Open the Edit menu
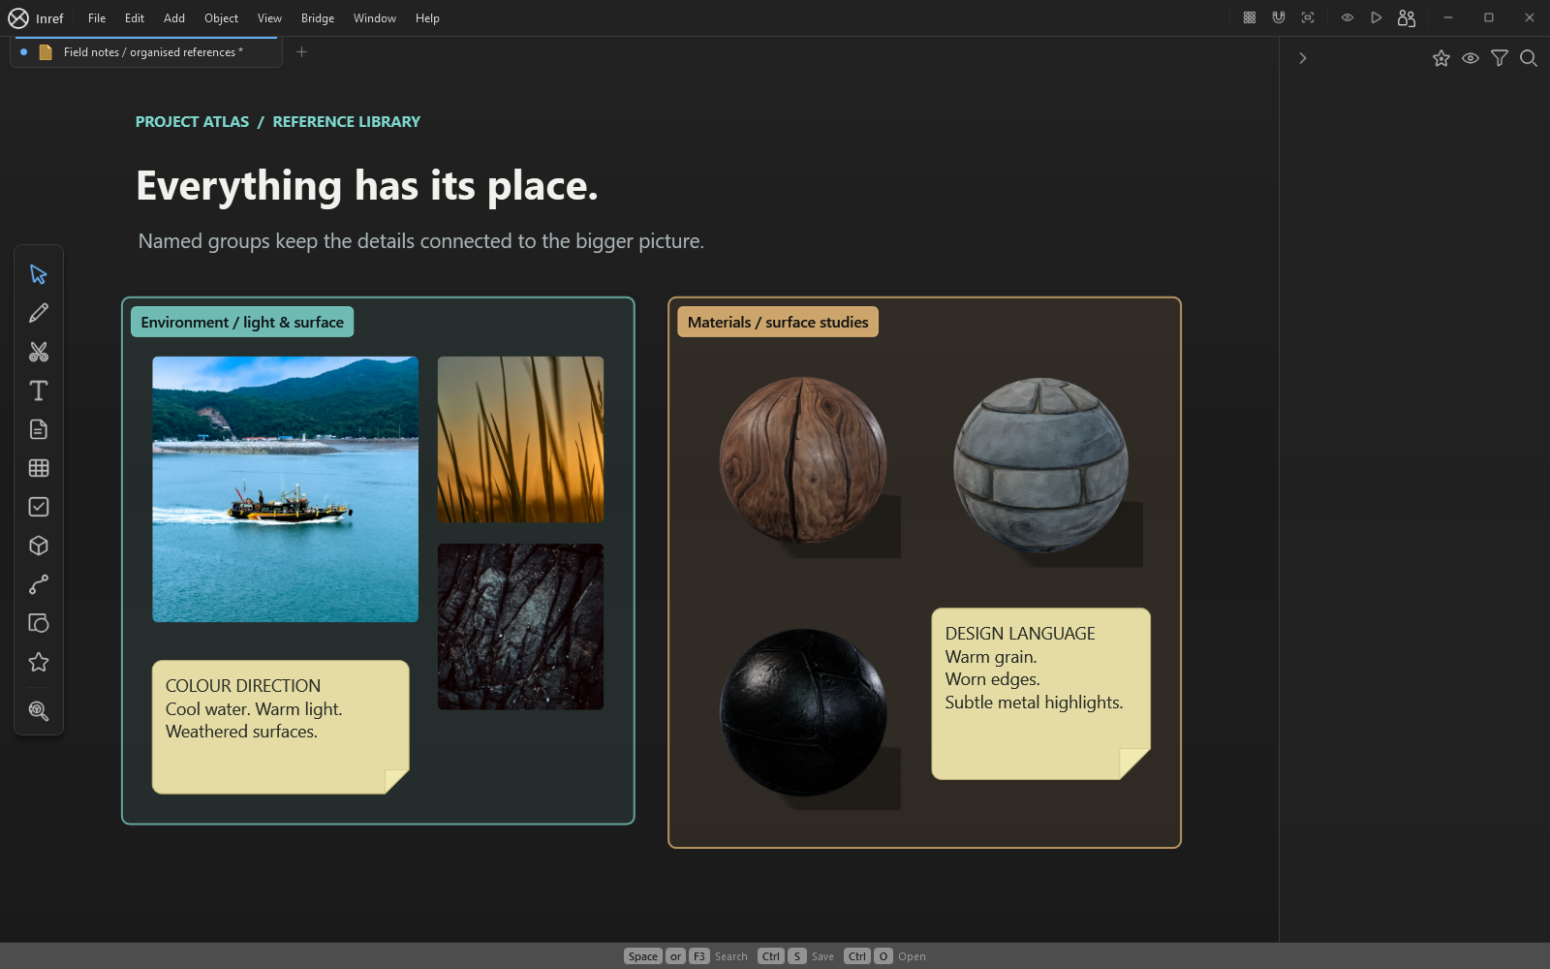Screen dimensions: 1550x969 click(135, 18)
